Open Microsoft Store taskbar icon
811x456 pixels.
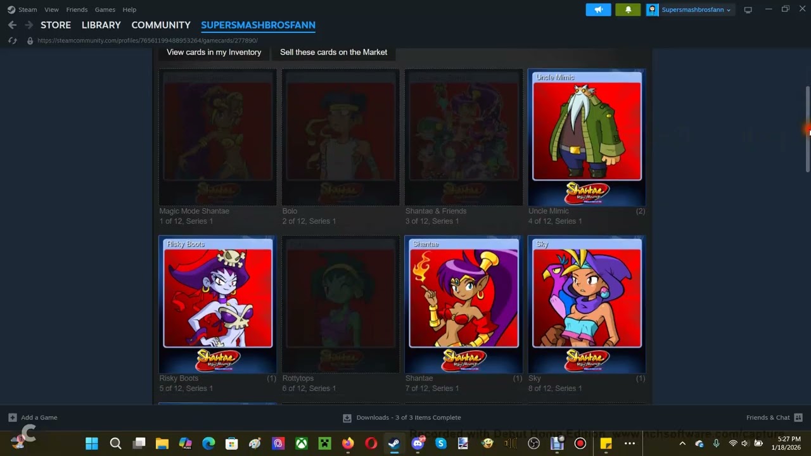click(232, 443)
